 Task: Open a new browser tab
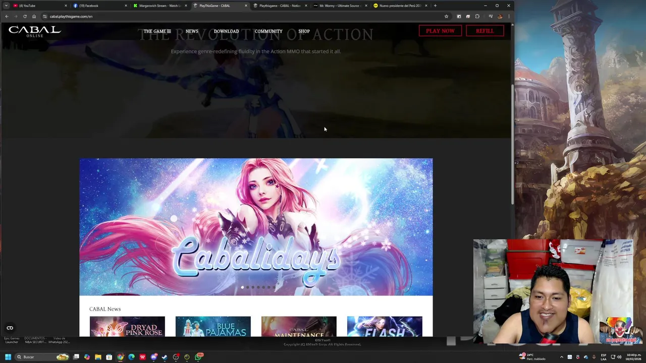(x=436, y=6)
